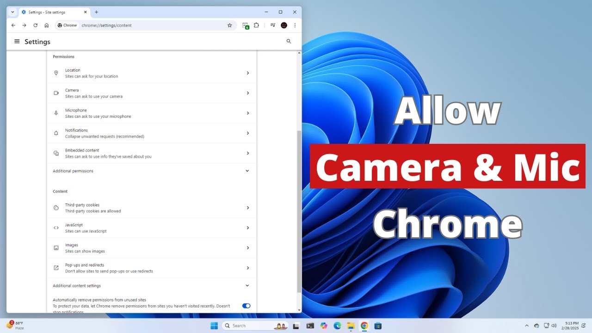Image resolution: width=592 pixels, height=333 pixels.
Task: Click the Location row arrow
Action: click(247, 73)
